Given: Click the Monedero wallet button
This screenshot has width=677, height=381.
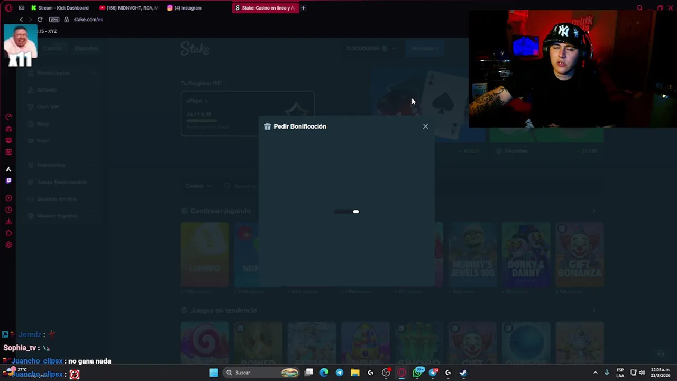Looking at the screenshot, I should pos(425,48).
